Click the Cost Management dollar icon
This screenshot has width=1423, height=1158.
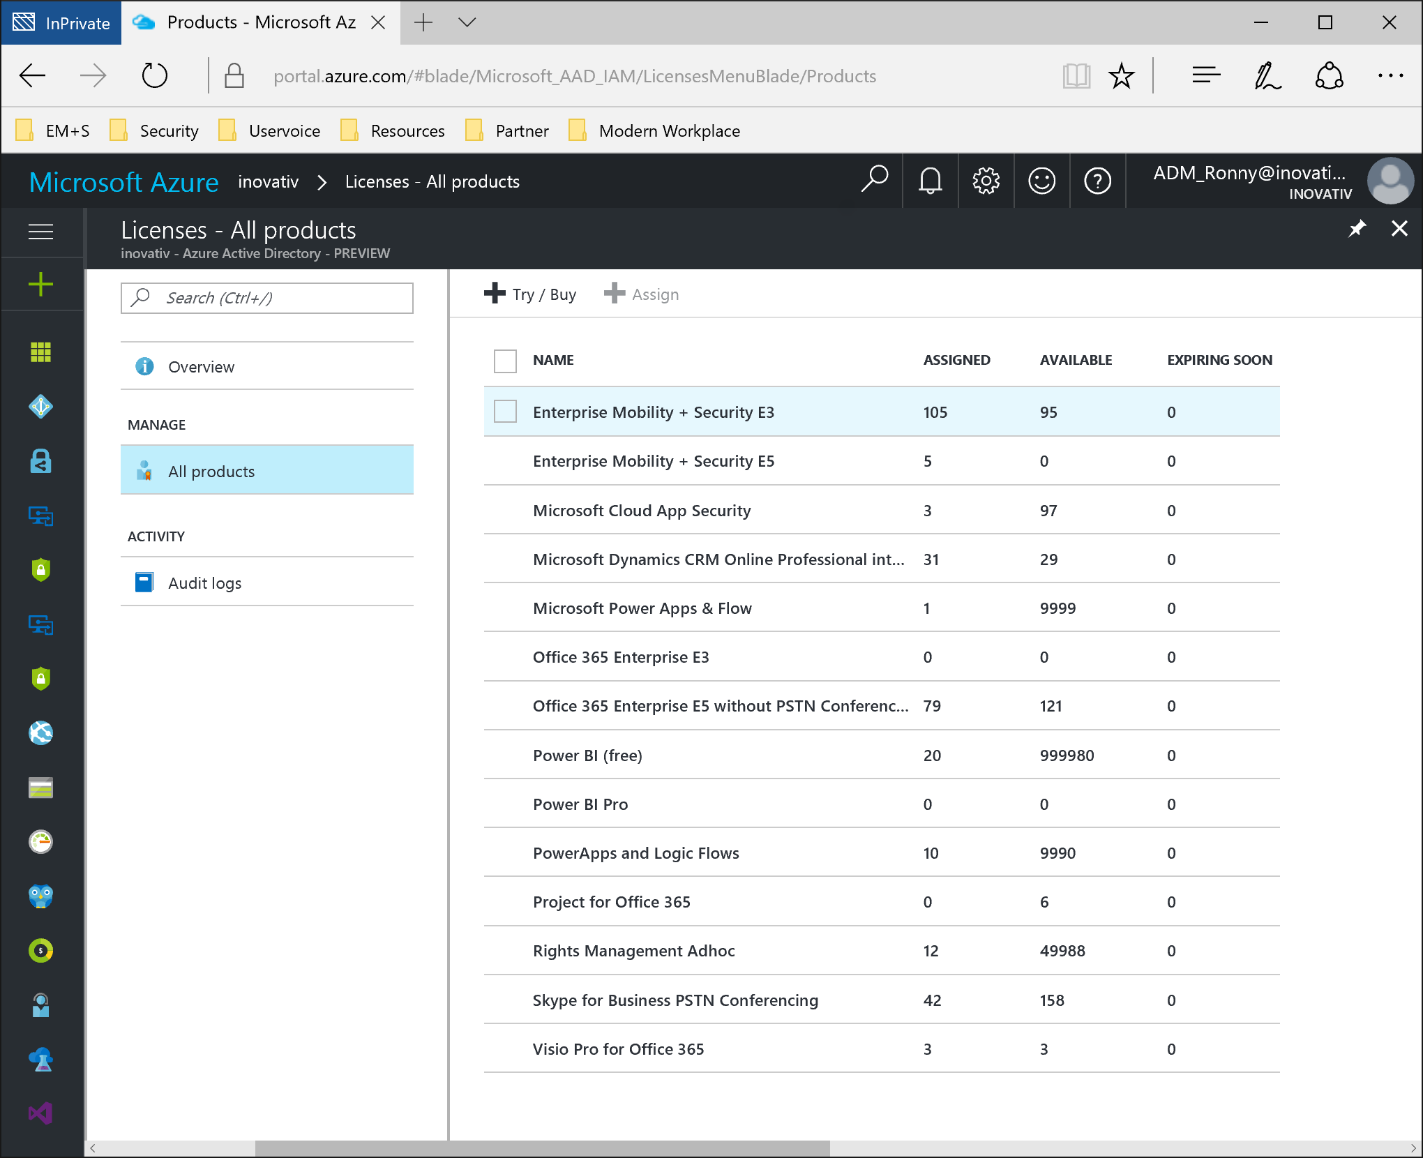point(41,950)
